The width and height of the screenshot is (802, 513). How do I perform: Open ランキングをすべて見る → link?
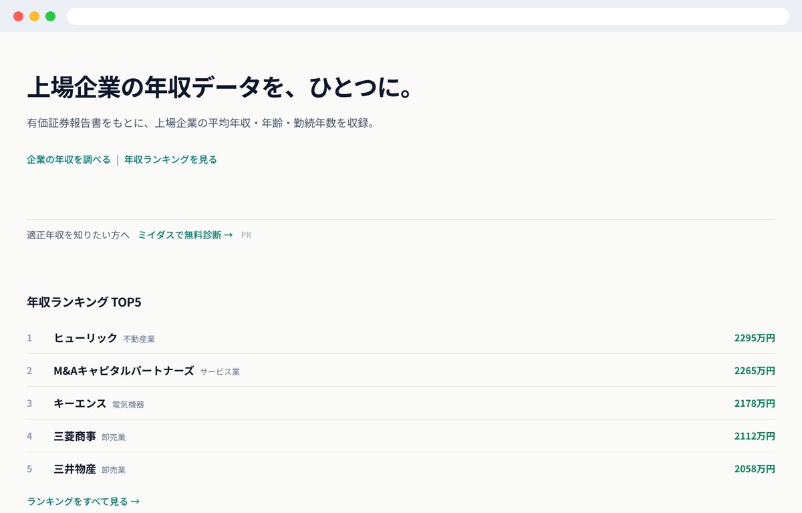click(x=84, y=501)
